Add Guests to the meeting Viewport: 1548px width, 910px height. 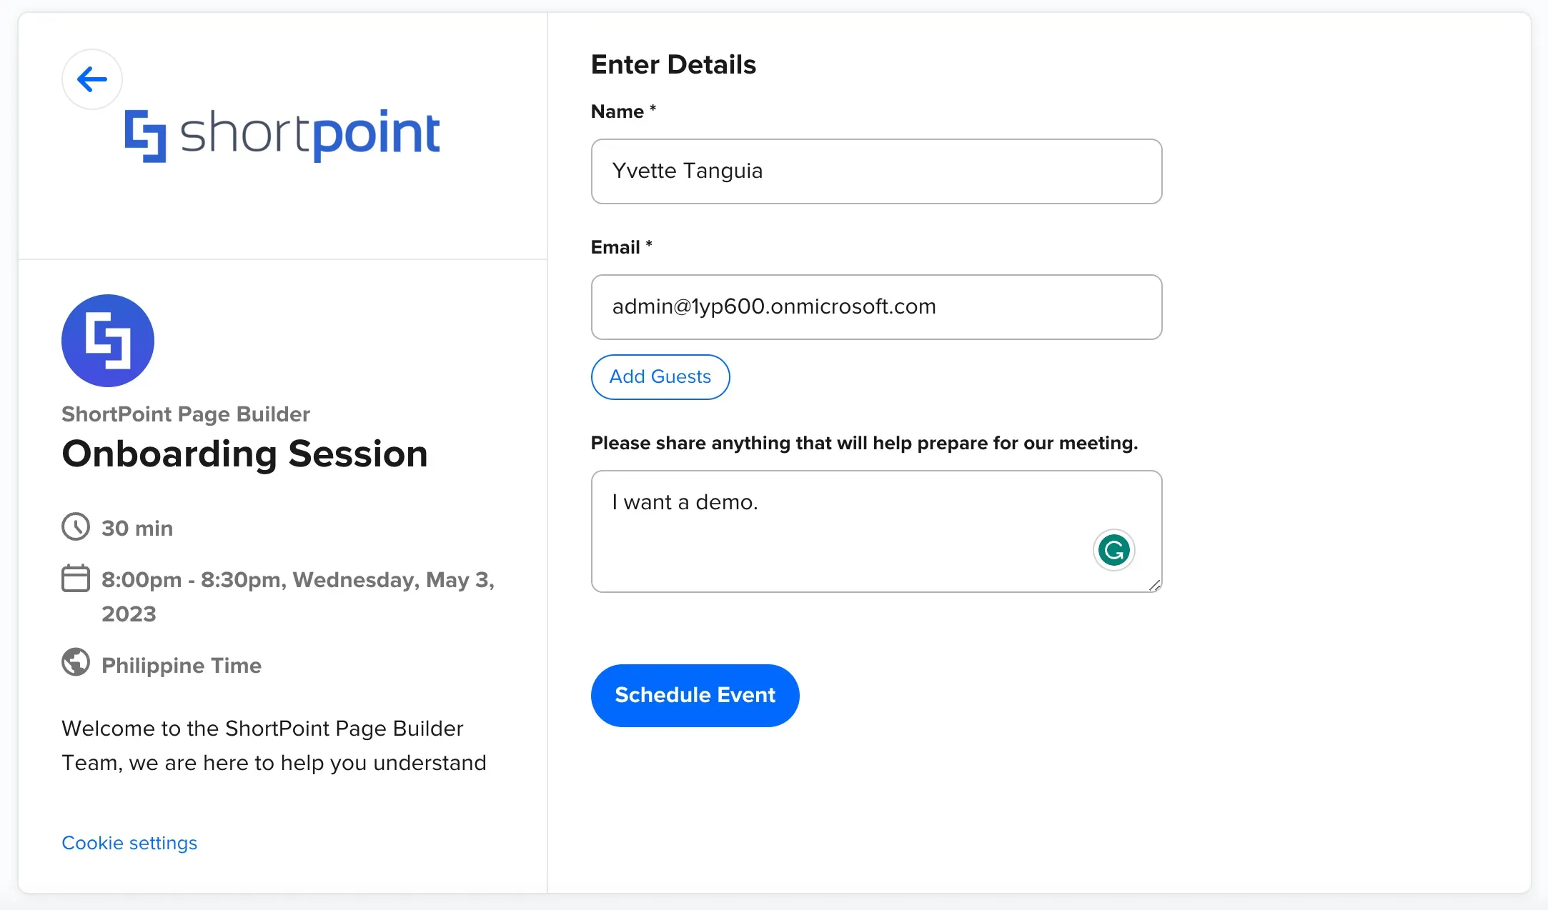[x=660, y=377]
